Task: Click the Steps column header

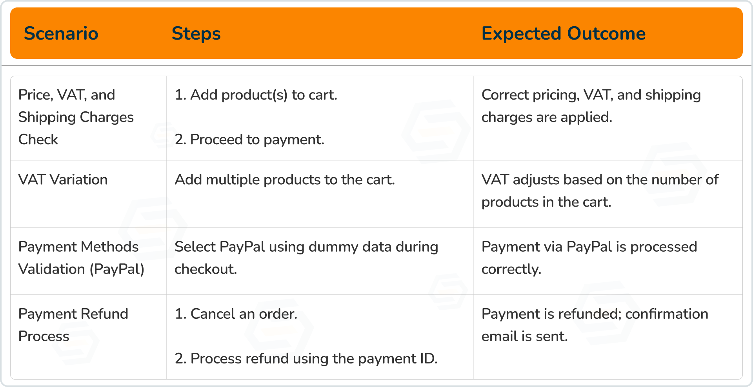Action: pyautogui.click(x=196, y=34)
